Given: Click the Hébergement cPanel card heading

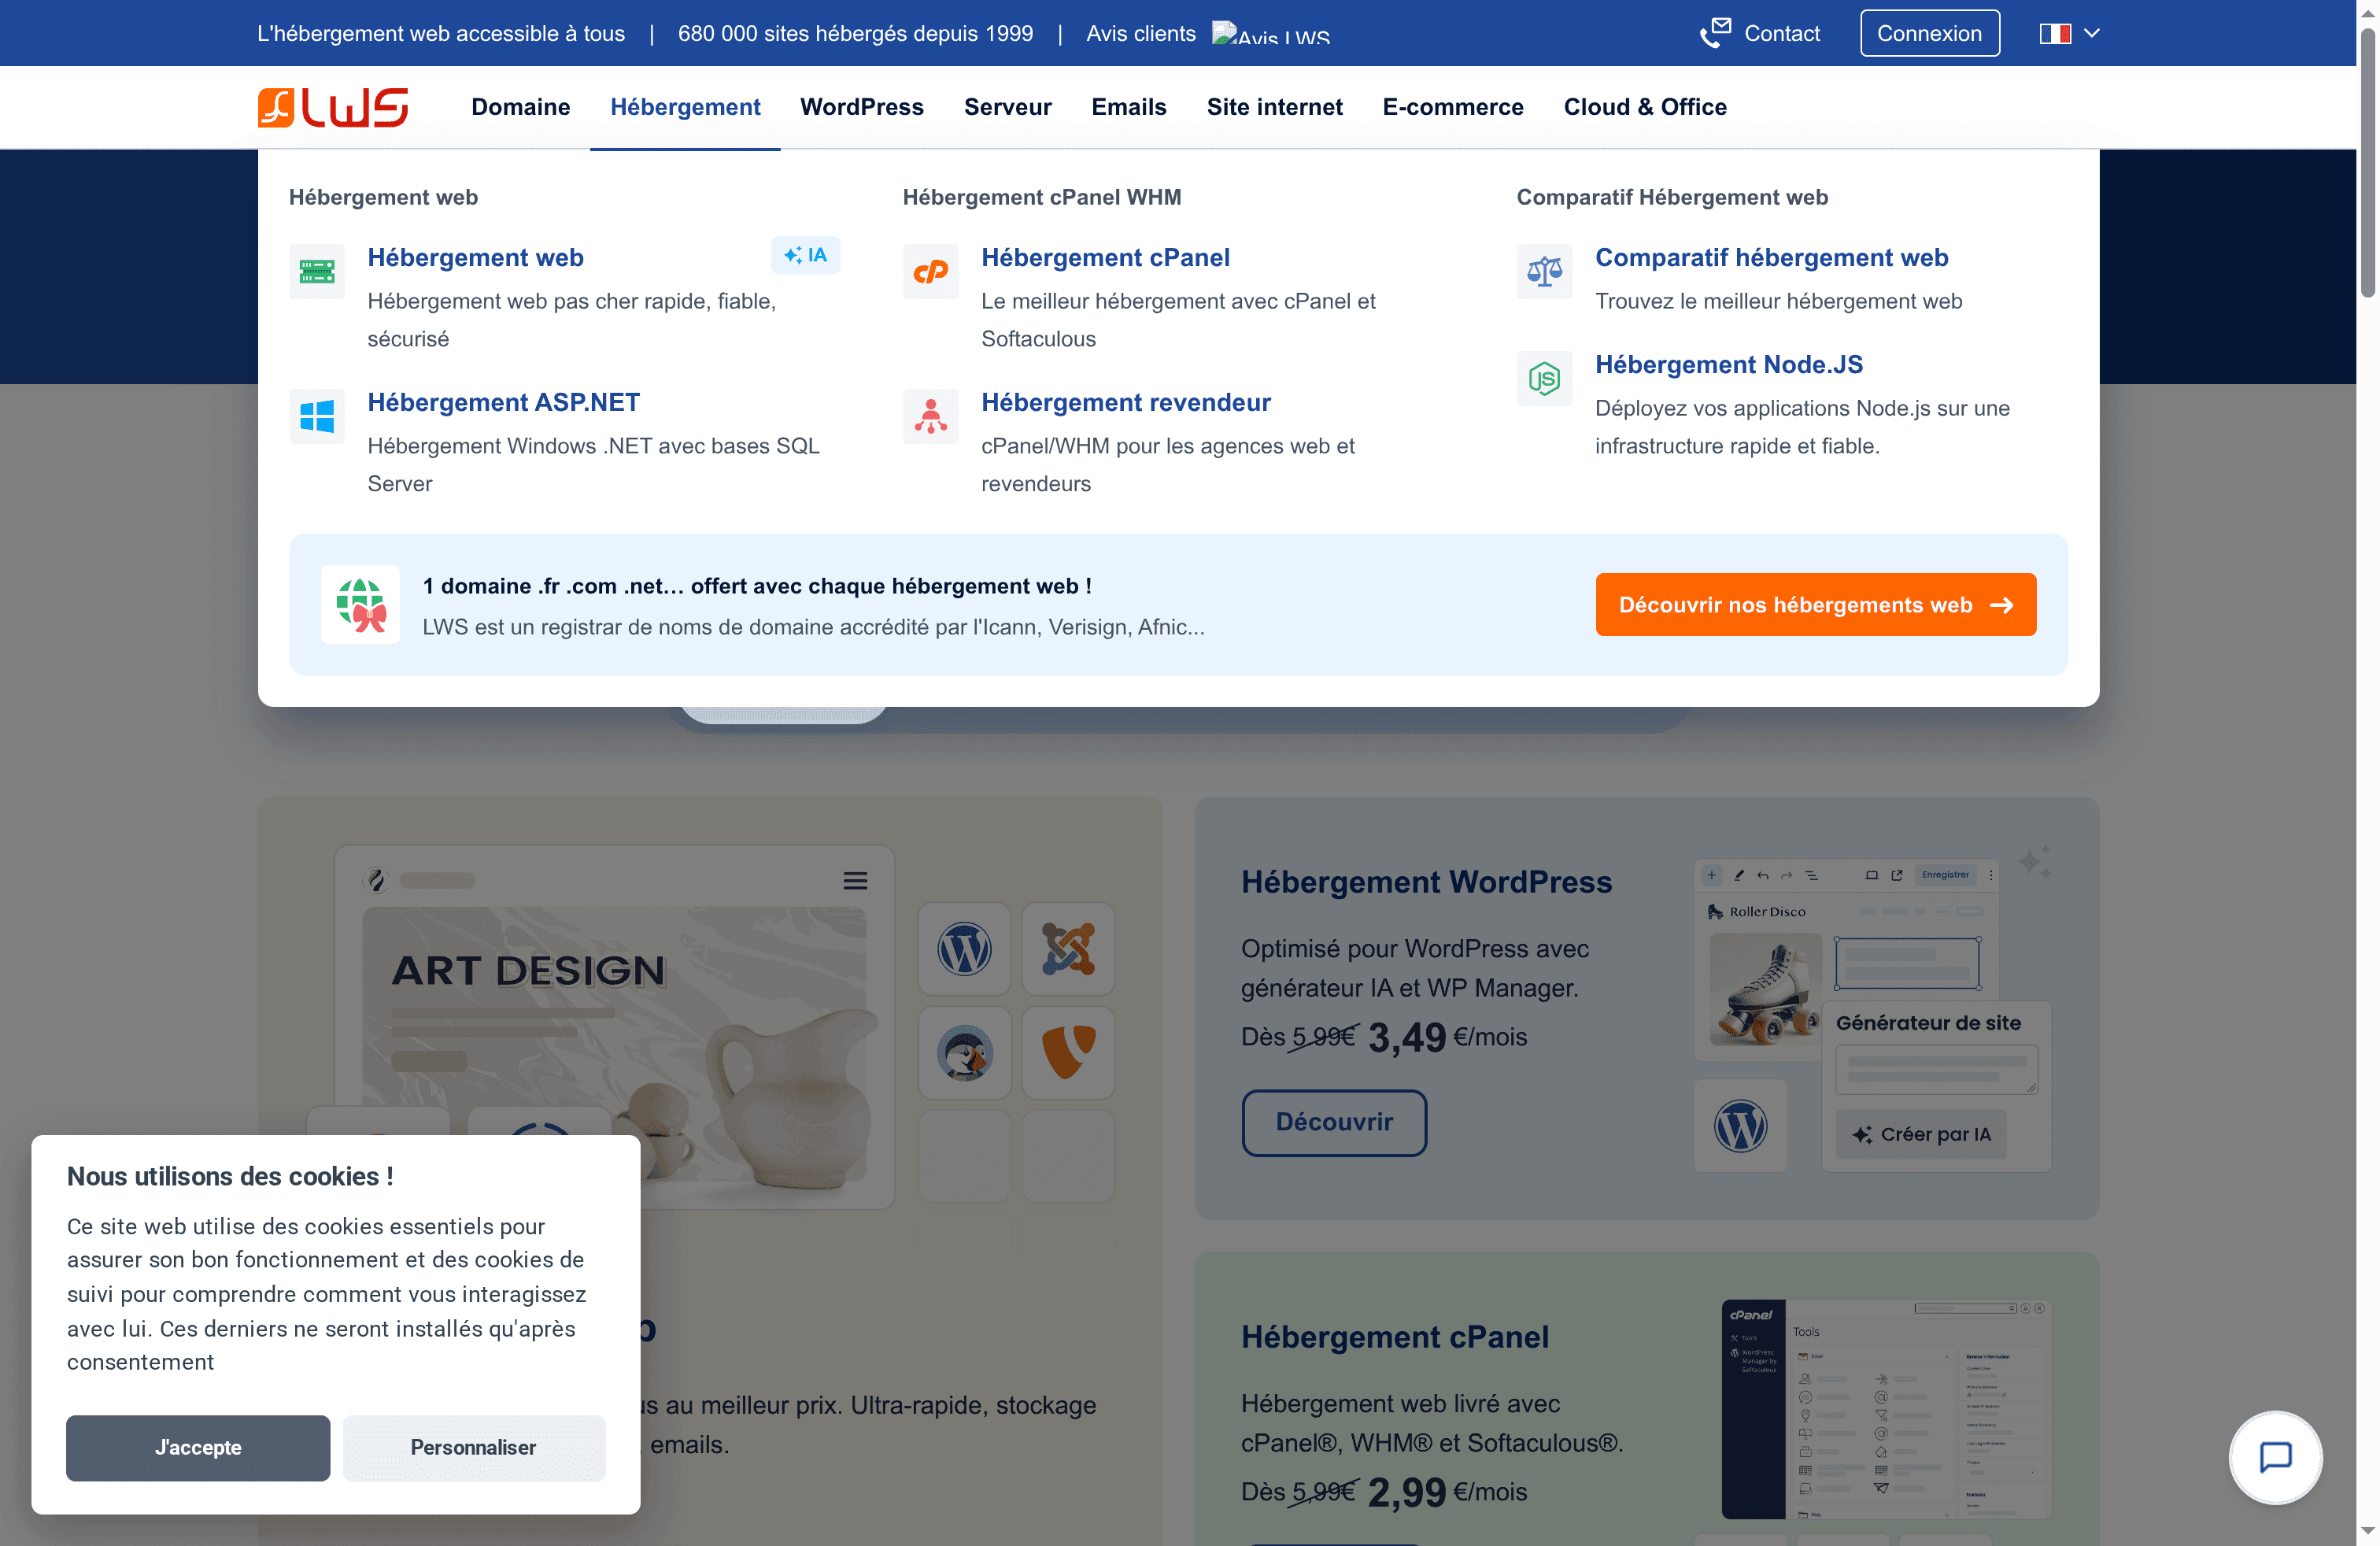Looking at the screenshot, I should (1394, 1336).
